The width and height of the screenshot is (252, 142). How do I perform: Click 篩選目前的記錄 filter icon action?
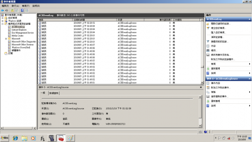pyautogui.click(x=208, y=41)
